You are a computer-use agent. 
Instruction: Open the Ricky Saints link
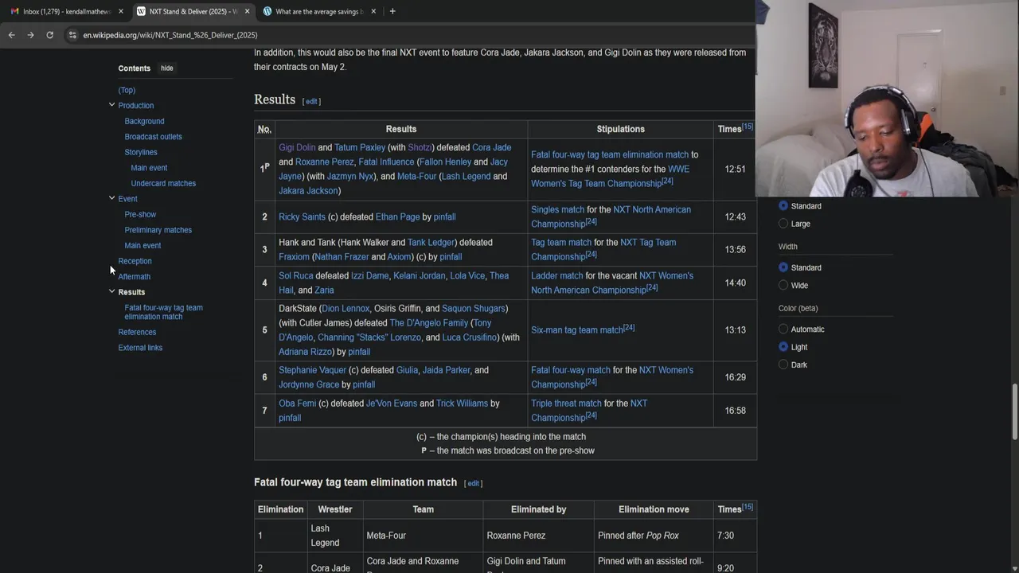[x=302, y=216]
